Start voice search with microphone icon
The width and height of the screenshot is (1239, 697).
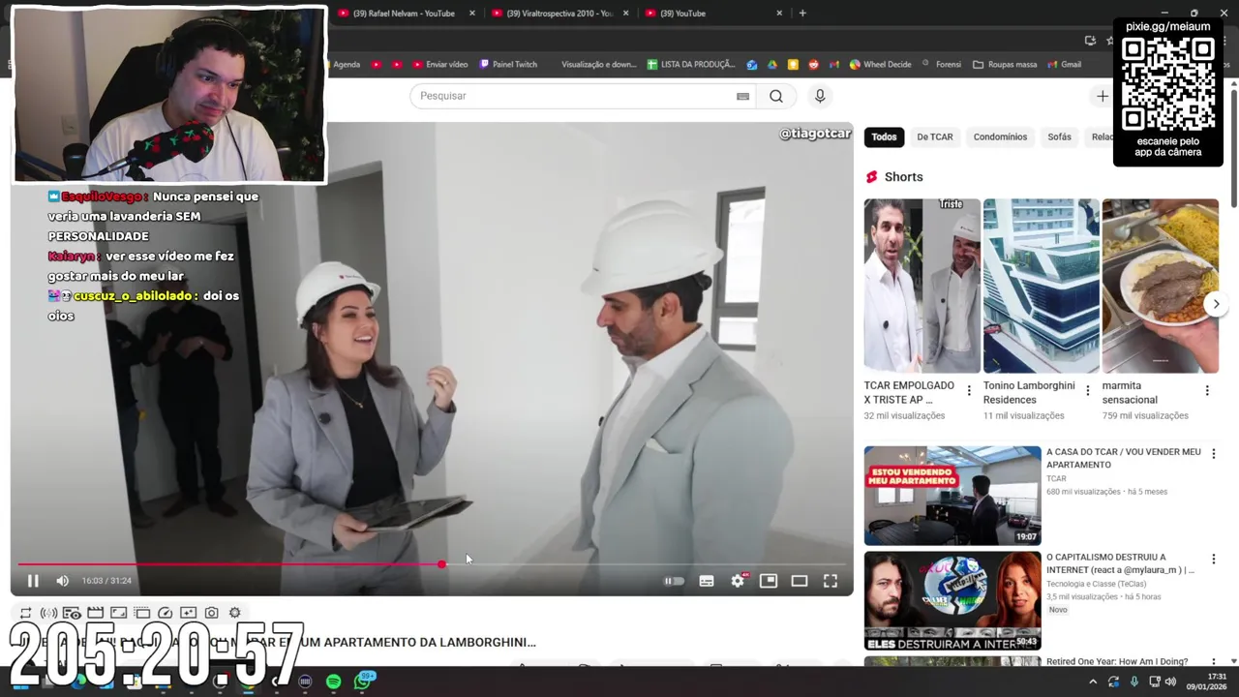tap(820, 96)
